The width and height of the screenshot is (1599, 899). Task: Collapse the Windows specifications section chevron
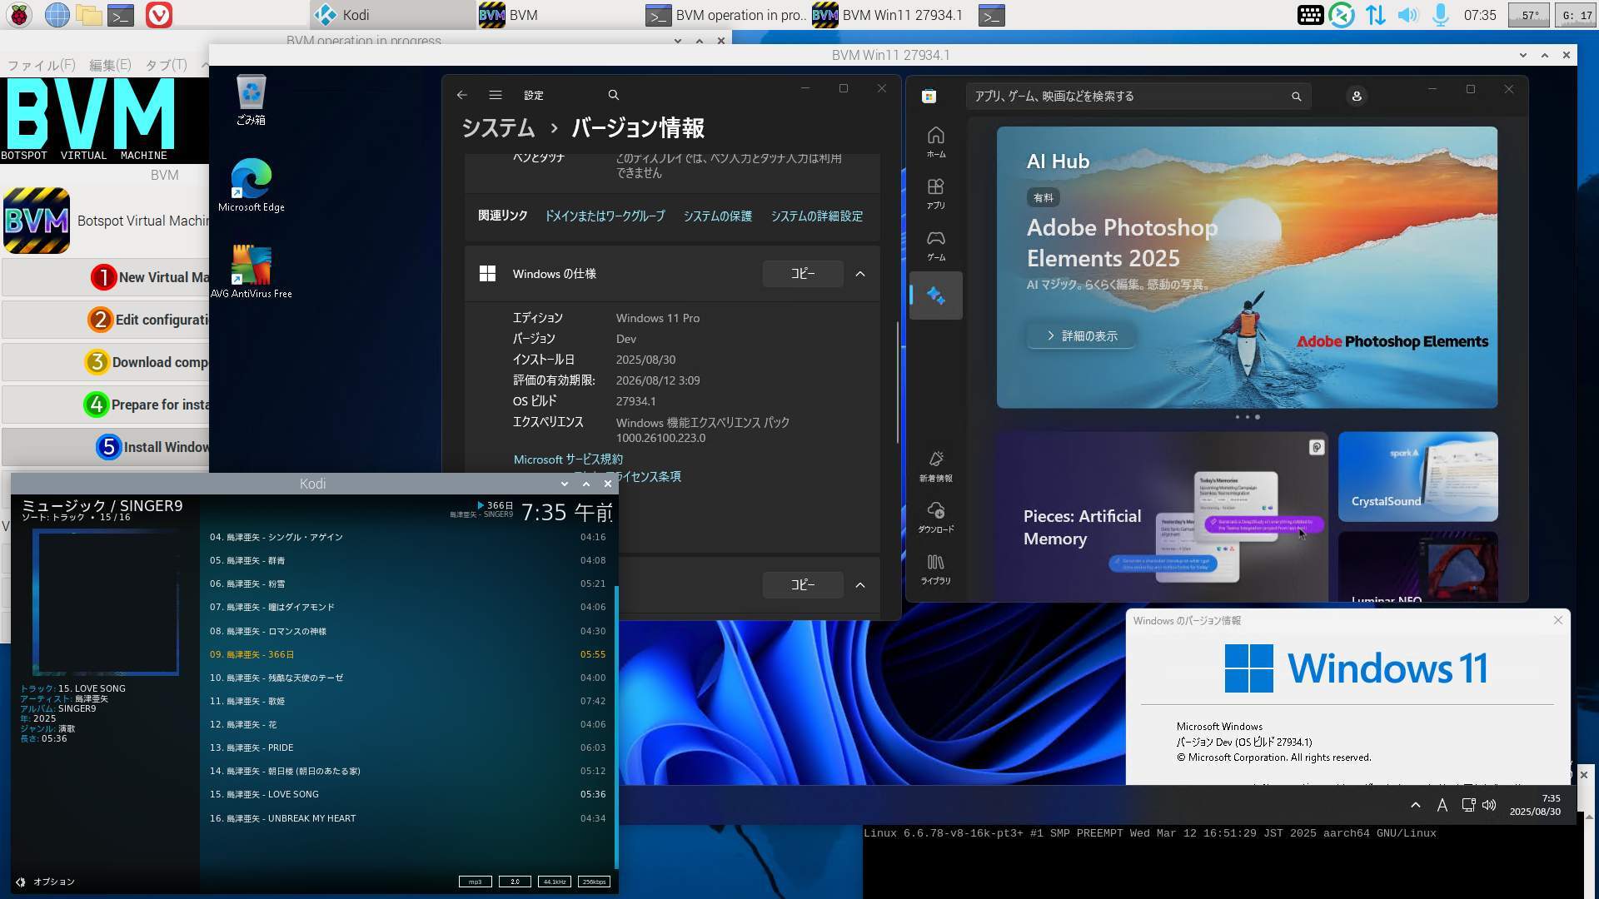click(x=860, y=274)
